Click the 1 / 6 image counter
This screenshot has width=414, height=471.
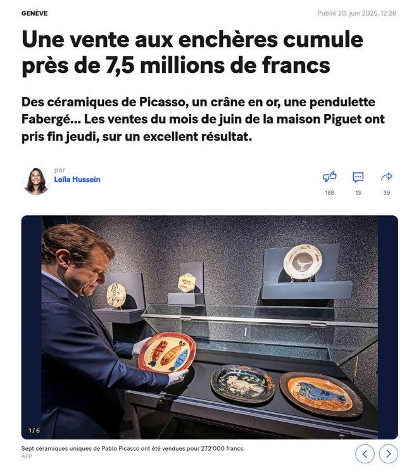pyautogui.click(x=34, y=430)
